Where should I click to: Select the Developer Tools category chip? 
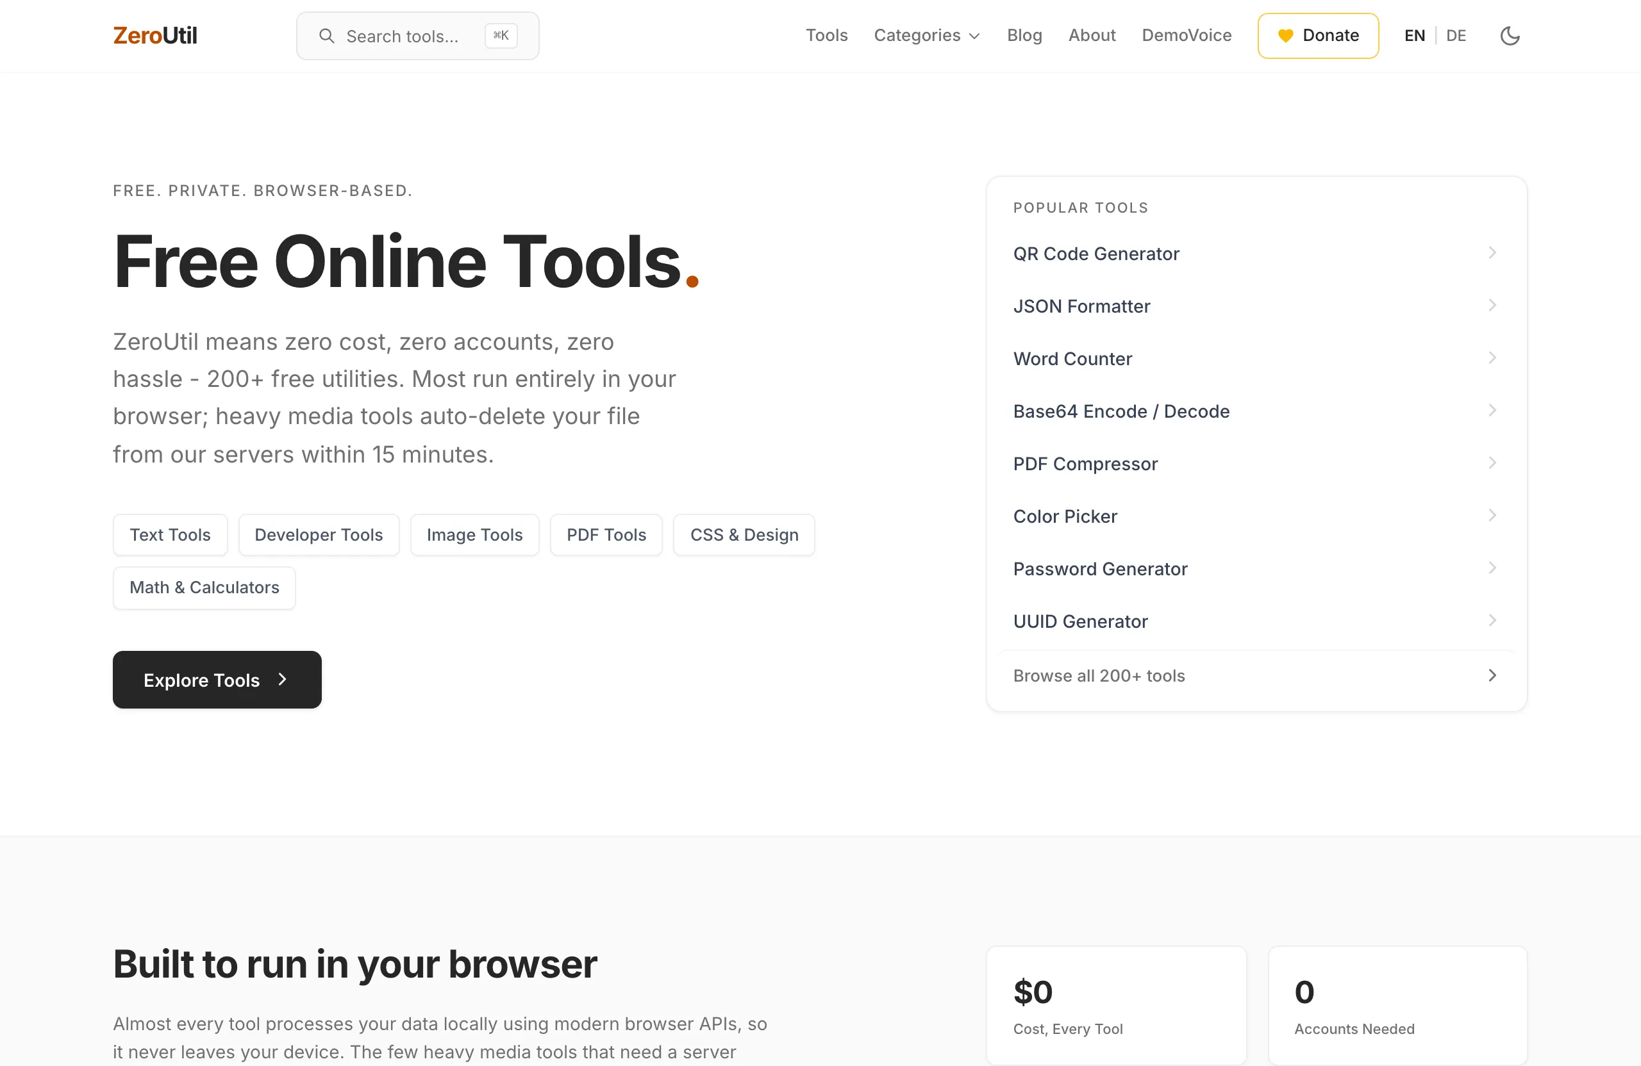pyautogui.click(x=319, y=535)
